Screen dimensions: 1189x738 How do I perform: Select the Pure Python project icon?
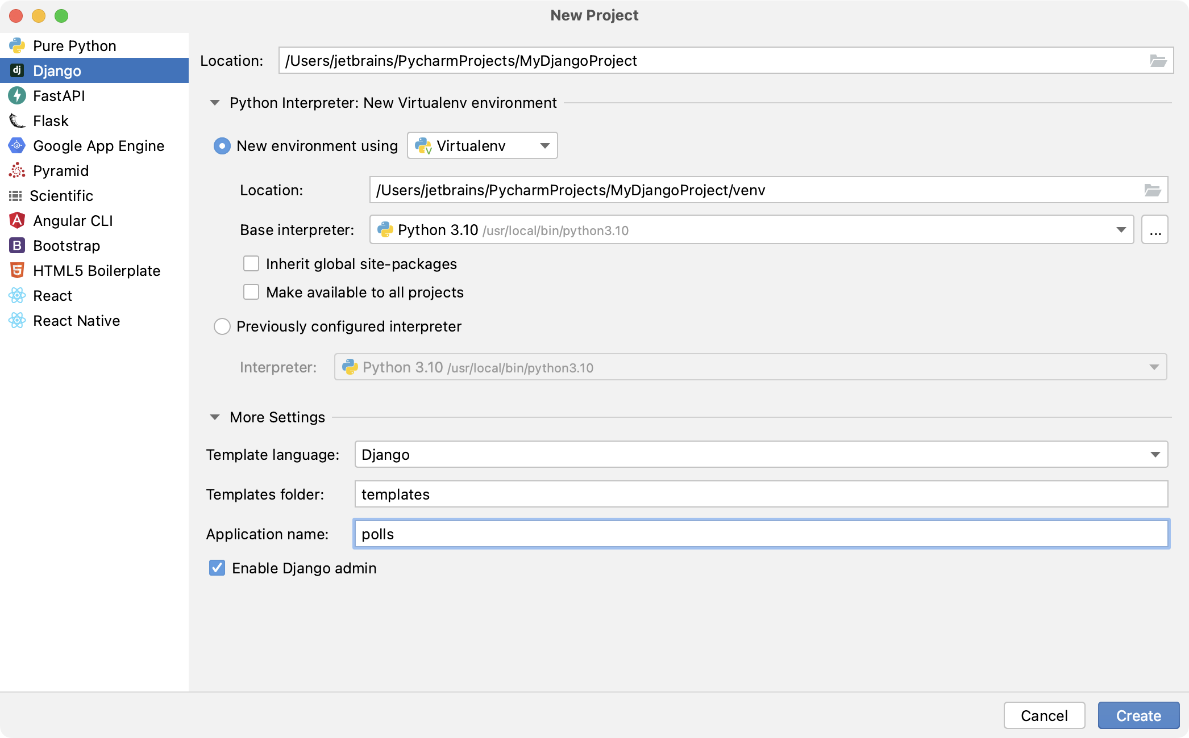click(16, 46)
